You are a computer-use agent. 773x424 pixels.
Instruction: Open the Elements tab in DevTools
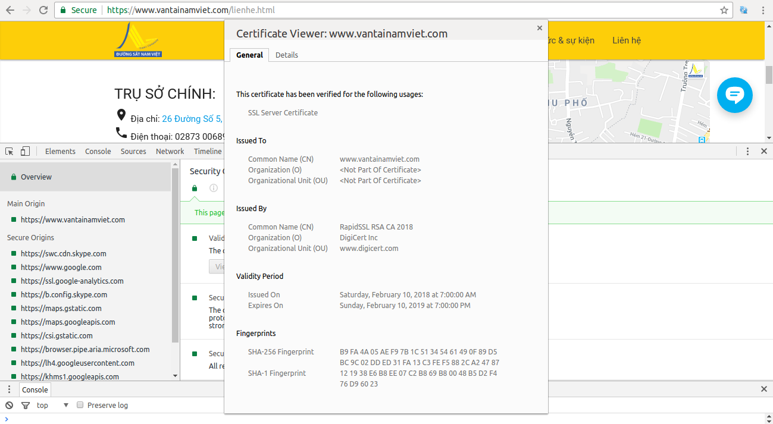[x=60, y=151]
